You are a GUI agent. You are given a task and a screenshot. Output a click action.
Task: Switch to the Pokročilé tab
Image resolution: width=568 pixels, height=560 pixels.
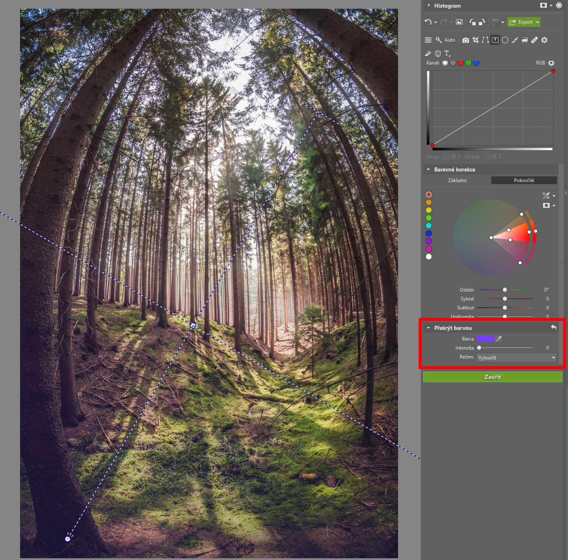[524, 180]
